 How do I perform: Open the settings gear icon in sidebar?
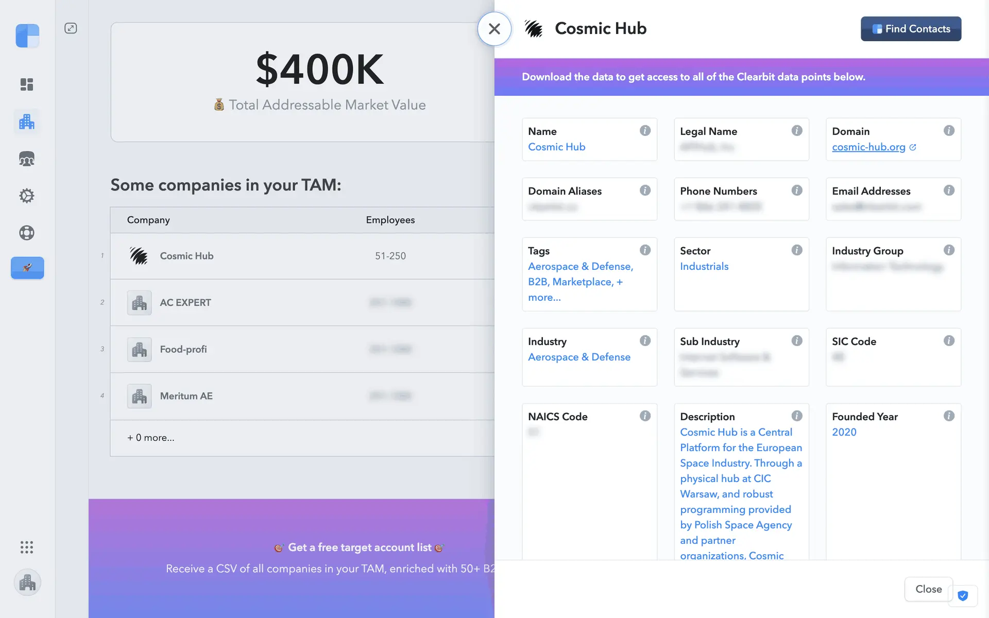point(27,196)
